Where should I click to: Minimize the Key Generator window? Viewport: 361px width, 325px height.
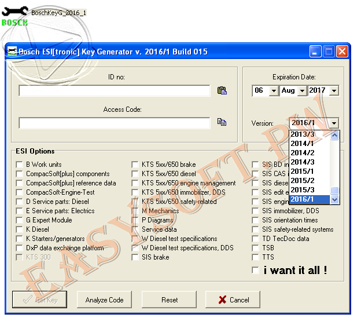tap(315, 52)
